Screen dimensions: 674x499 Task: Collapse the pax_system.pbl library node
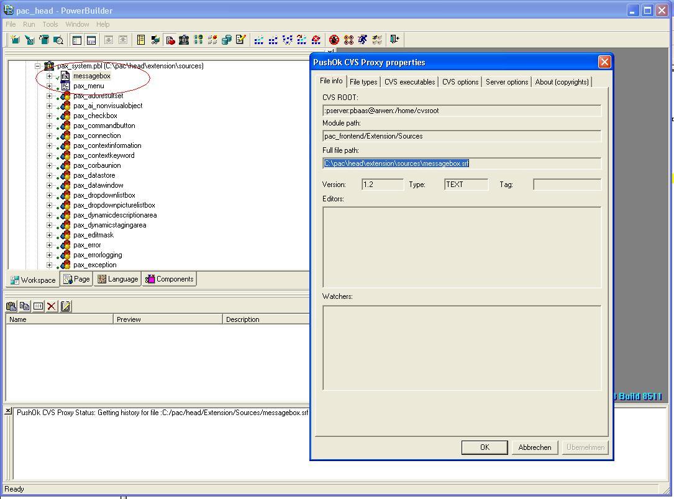(x=37, y=66)
